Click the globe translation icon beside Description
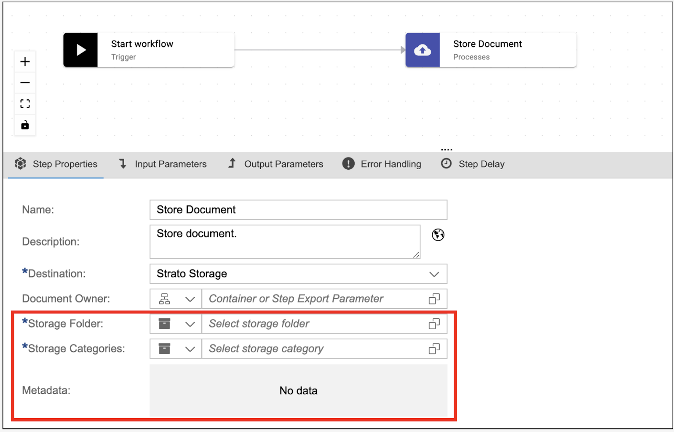Image resolution: width=674 pixels, height=432 pixels. 438,235
